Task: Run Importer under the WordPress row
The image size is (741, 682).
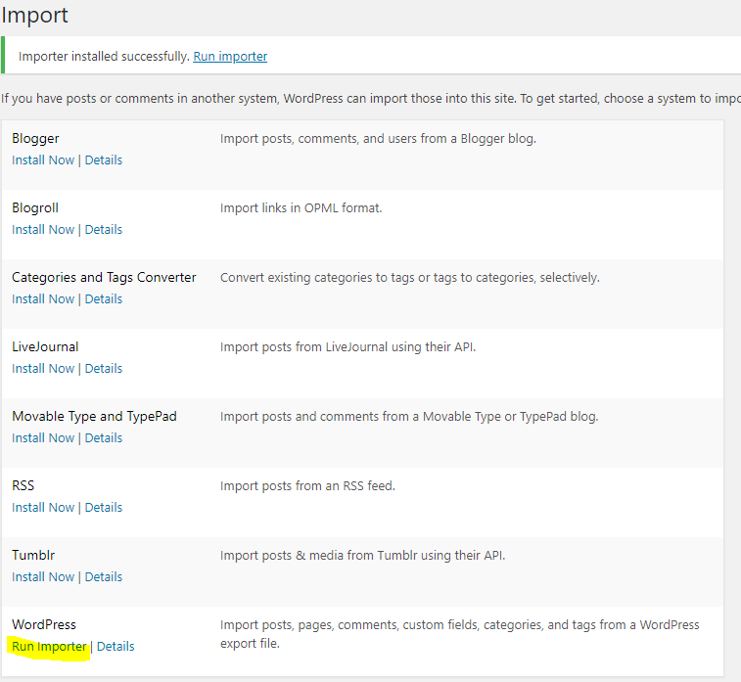Action: coord(49,646)
